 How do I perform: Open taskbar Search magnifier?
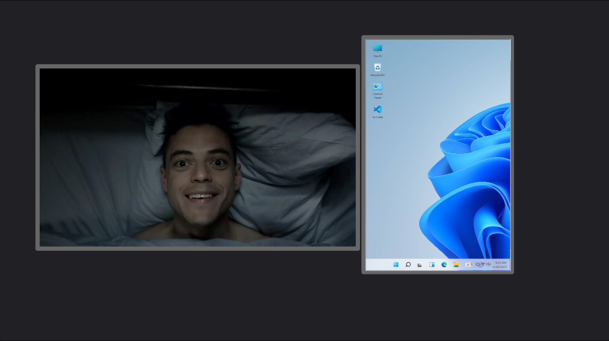pyautogui.click(x=408, y=264)
